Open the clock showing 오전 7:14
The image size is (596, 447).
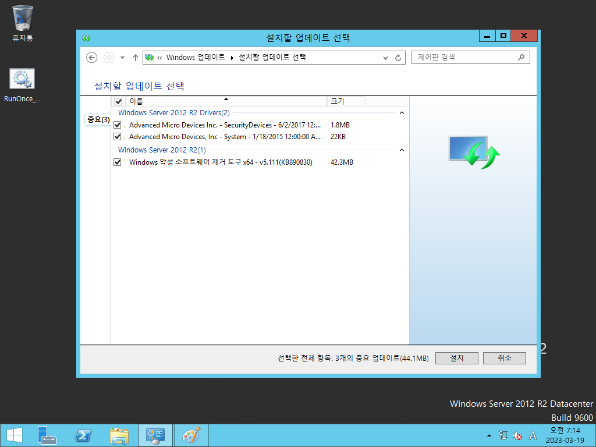coord(565,435)
